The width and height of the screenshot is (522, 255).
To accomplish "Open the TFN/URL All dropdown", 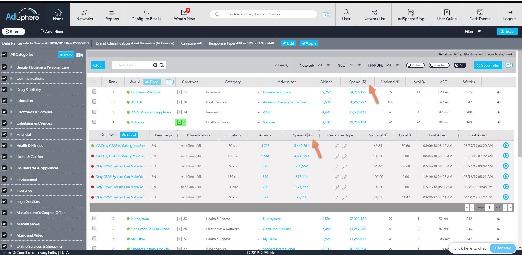I will coord(393,65).
